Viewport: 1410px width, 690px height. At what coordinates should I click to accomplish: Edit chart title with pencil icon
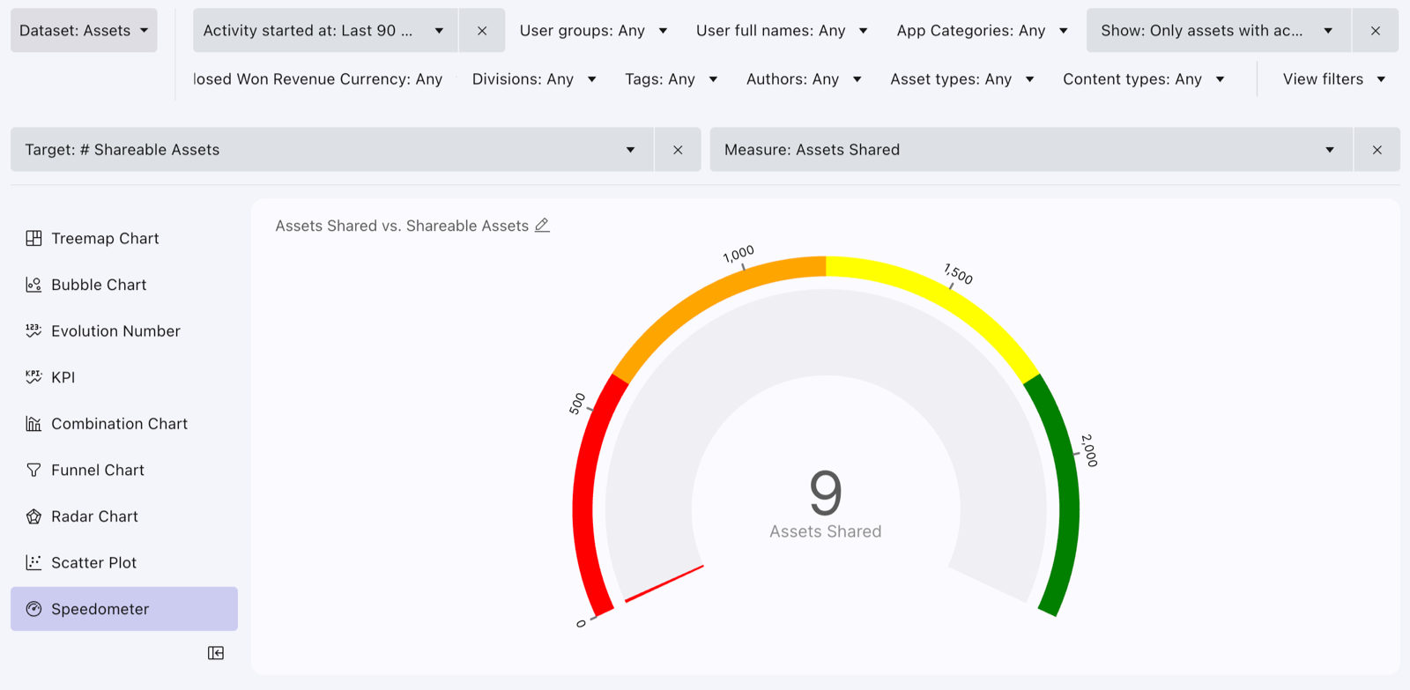tap(542, 226)
